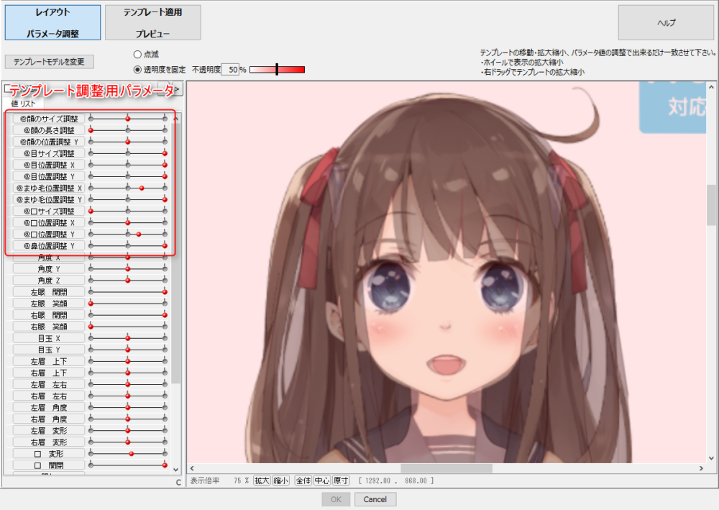Click the 左眉 上下 slider handle
Viewport: 719px width, 510px height.
pyautogui.click(x=128, y=361)
